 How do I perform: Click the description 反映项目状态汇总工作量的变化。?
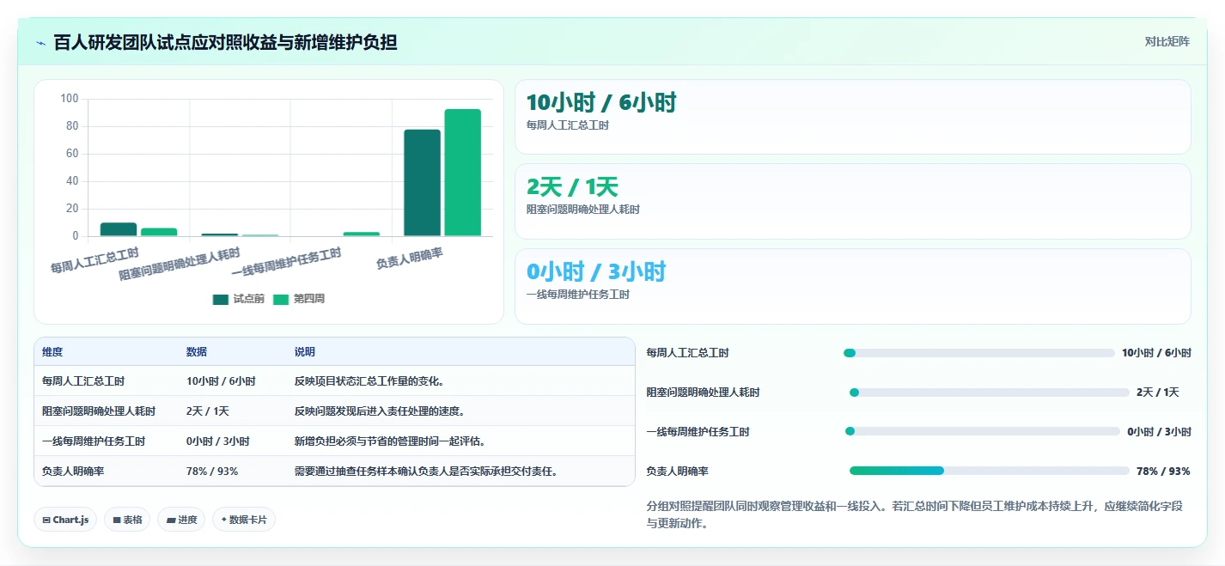tap(369, 380)
